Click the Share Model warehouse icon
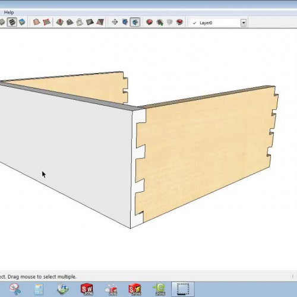Screen dimensions: 297x297 click(x=160, y=22)
